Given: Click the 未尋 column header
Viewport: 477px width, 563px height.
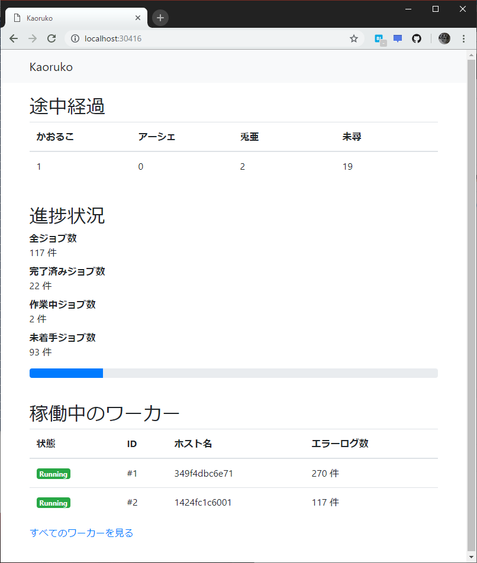Looking at the screenshot, I should tap(352, 137).
